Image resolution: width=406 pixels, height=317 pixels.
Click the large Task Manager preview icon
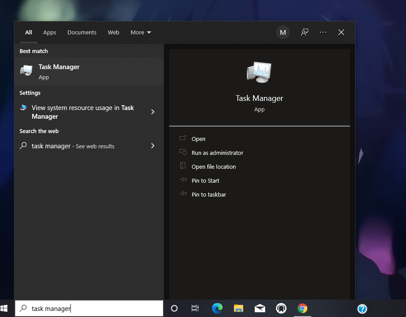259,72
